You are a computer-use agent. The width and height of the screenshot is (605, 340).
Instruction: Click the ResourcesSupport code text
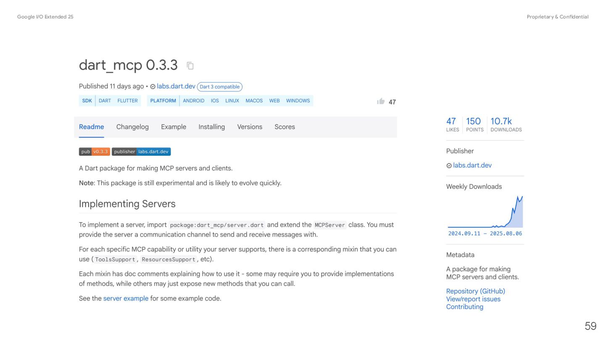168,259
